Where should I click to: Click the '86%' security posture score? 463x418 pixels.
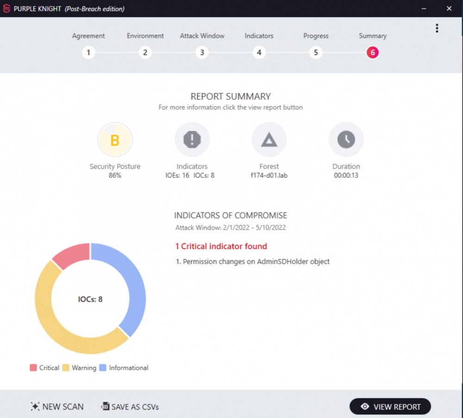point(115,175)
